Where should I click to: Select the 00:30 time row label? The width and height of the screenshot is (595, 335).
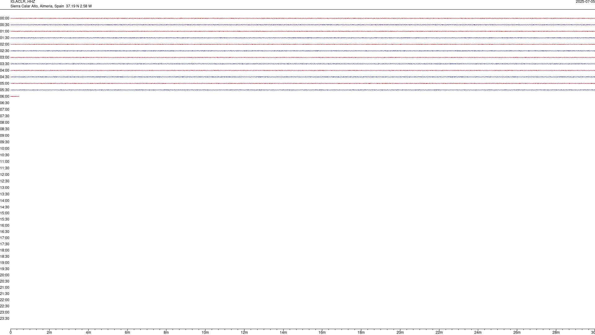(5, 25)
